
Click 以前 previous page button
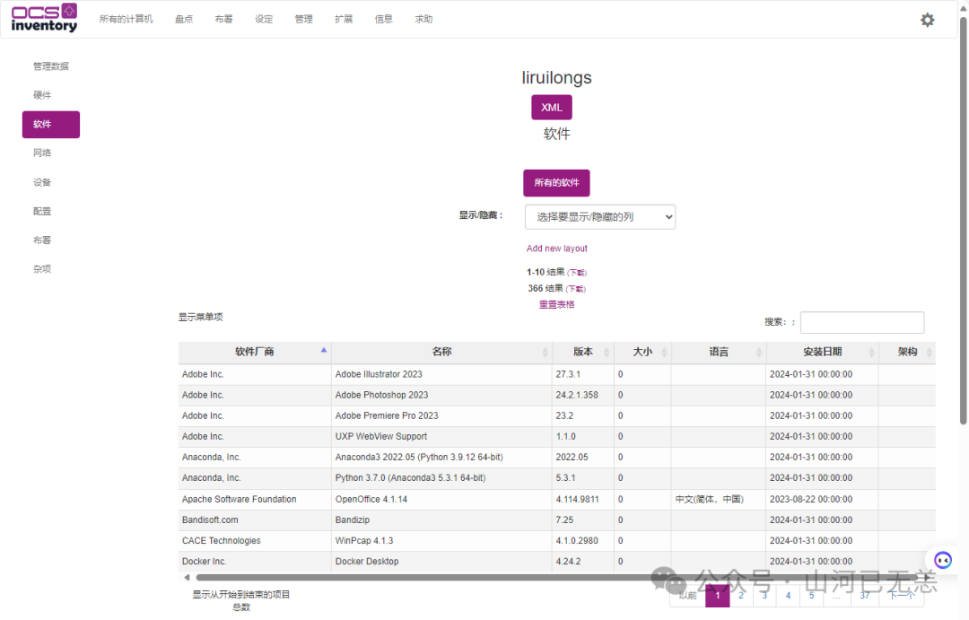[x=688, y=595]
